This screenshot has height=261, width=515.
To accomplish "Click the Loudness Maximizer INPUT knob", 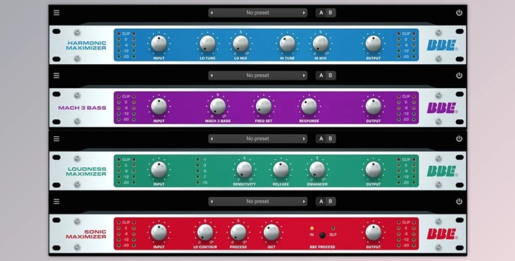I will click(x=159, y=169).
